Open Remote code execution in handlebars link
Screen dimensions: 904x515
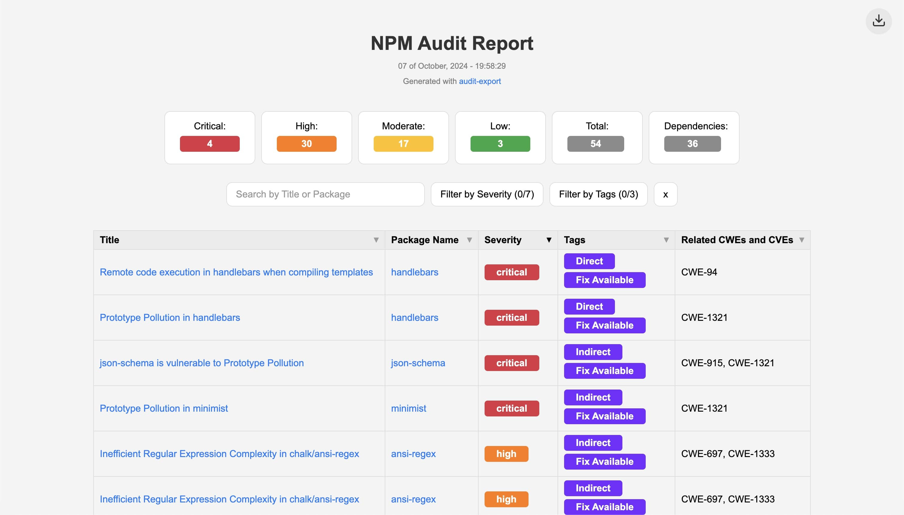tap(236, 272)
